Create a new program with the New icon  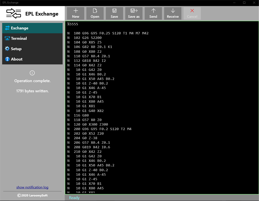click(x=76, y=13)
